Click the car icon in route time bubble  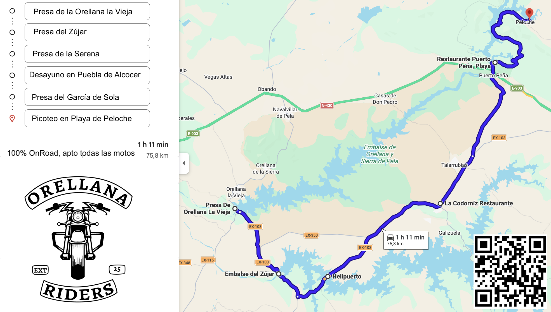coord(390,237)
